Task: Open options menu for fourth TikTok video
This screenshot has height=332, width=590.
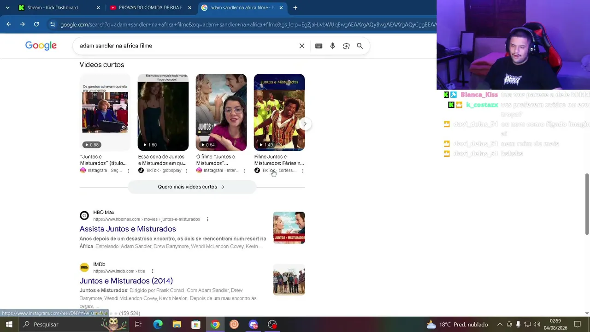Action: pyautogui.click(x=303, y=171)
